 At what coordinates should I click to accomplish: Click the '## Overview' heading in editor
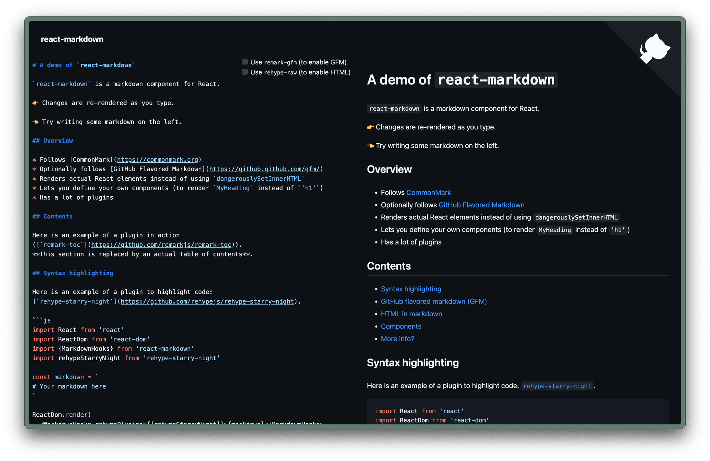(53, 141)
